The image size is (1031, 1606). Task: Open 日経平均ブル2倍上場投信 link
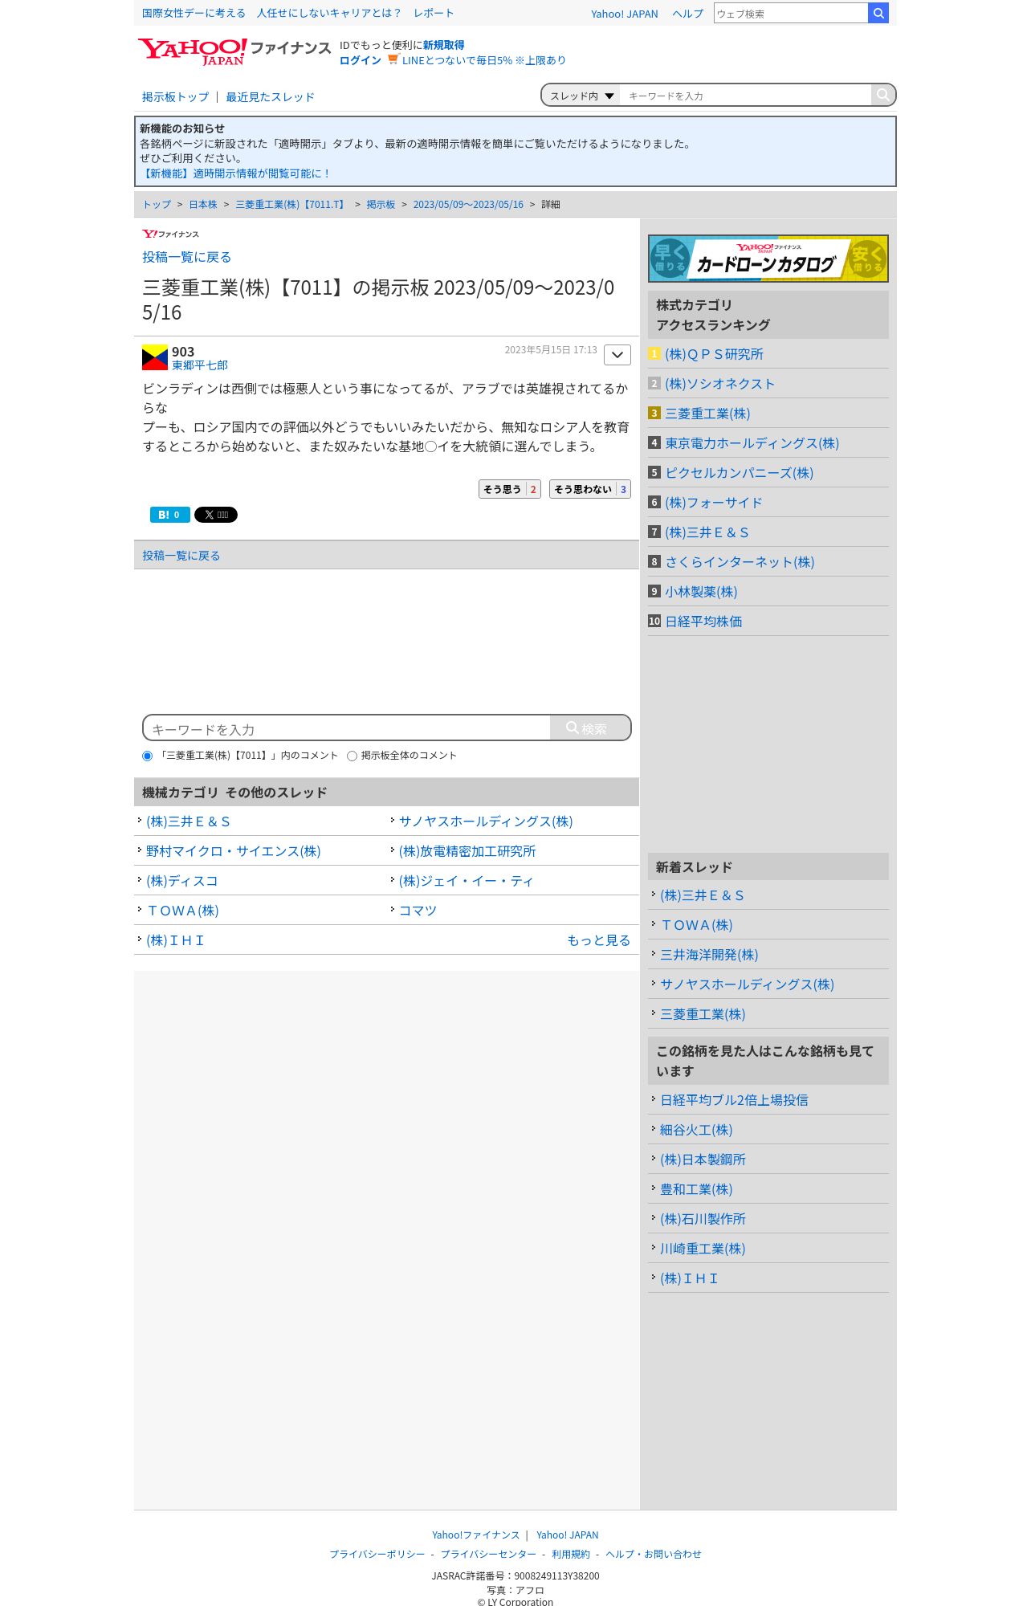[x=734, y=1100]
